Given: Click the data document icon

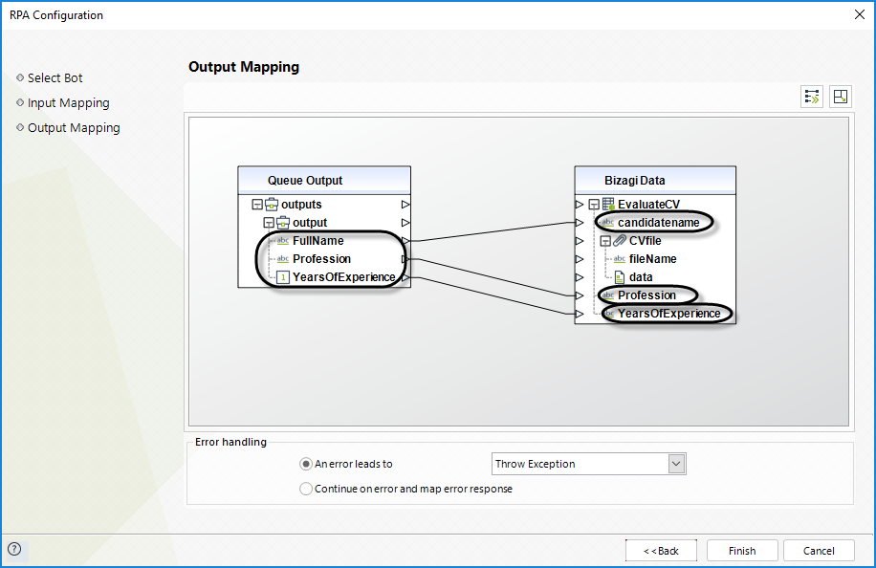Looking at the screenshot, I should coord(620,277).
